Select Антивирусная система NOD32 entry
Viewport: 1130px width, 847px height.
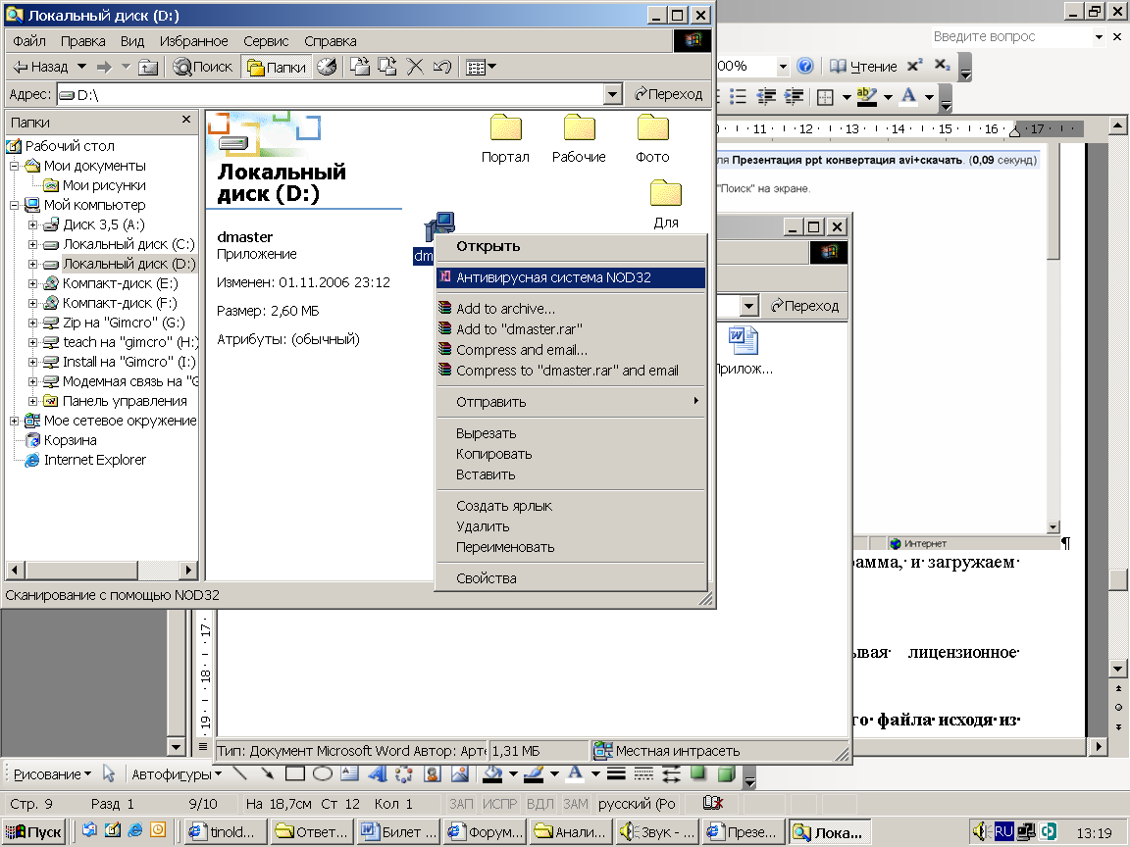click(570, 277)
